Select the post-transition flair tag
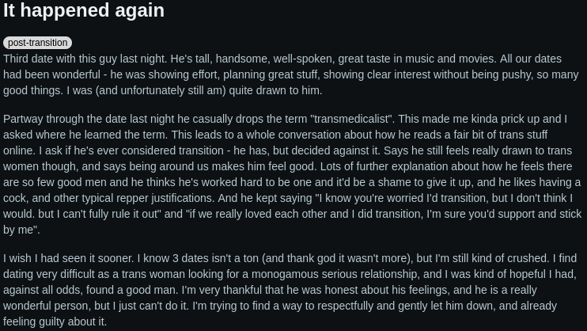 coord(37,43)
